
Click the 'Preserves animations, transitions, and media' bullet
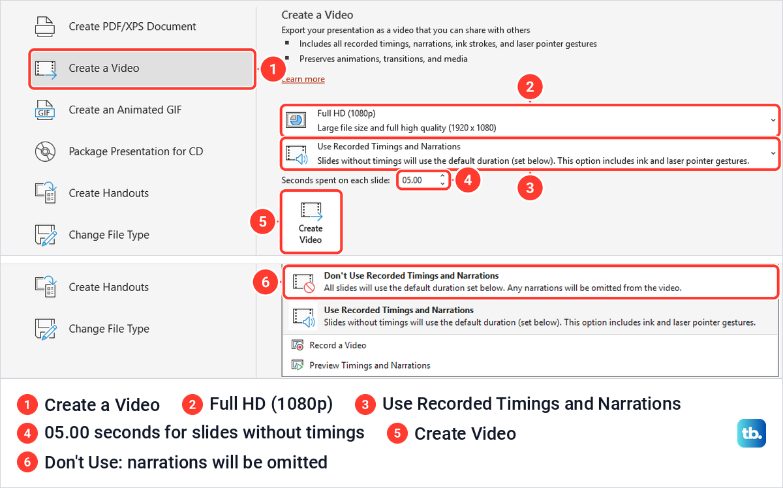384,59
